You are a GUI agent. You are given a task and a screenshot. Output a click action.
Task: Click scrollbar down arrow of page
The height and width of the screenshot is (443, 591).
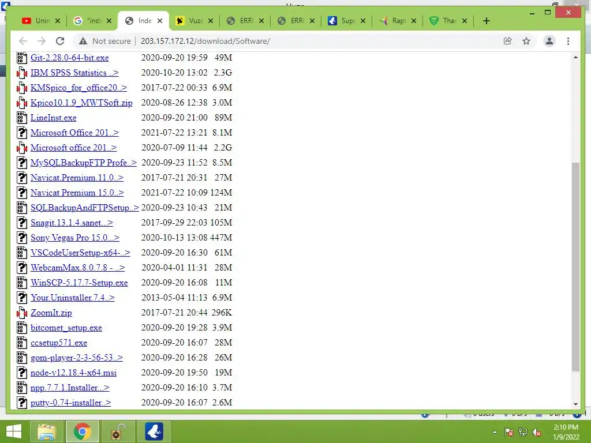(x=575, y=404)
